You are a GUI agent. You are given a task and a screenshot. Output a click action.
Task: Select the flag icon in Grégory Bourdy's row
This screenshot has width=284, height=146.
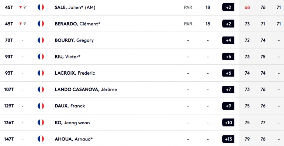coord(41,40)
